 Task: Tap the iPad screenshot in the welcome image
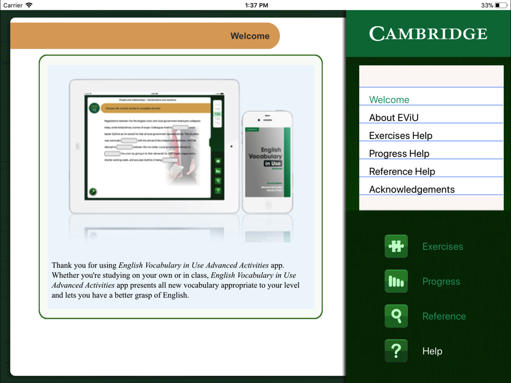pos(154,146)
